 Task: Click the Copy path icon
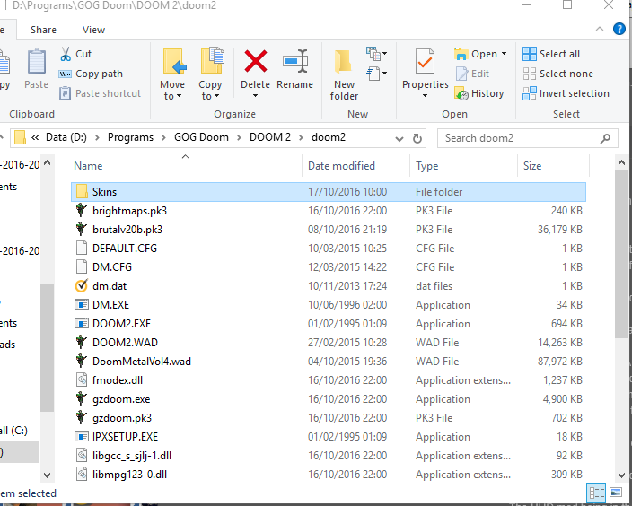tap(66, 74)
